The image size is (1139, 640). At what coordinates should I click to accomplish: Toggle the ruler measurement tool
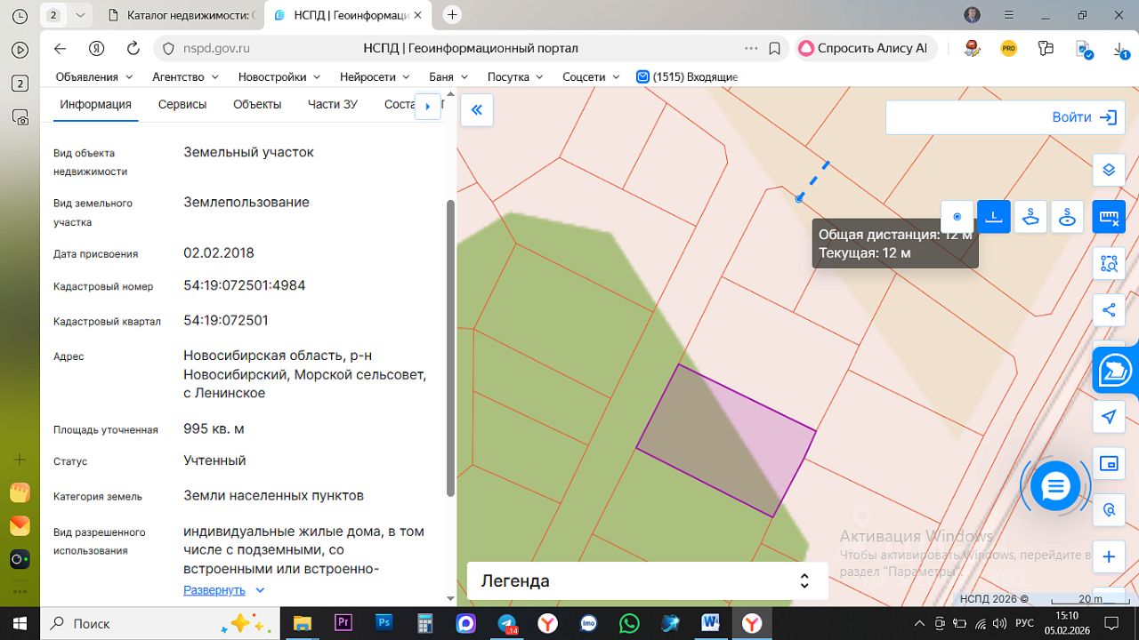tap(1109, 217)
